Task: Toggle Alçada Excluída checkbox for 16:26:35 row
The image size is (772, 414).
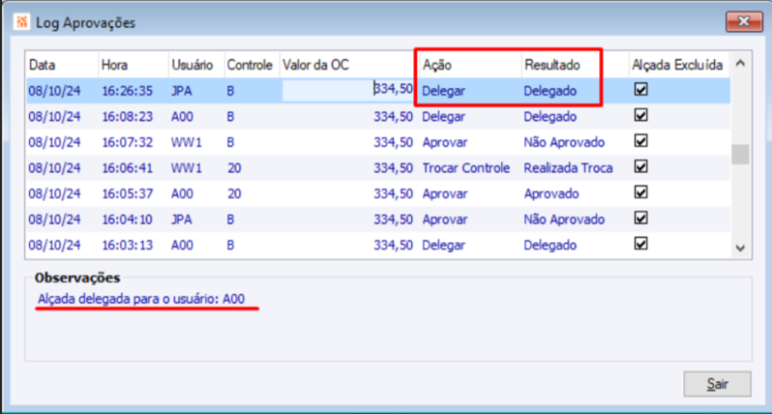Action: click(641, 90)
